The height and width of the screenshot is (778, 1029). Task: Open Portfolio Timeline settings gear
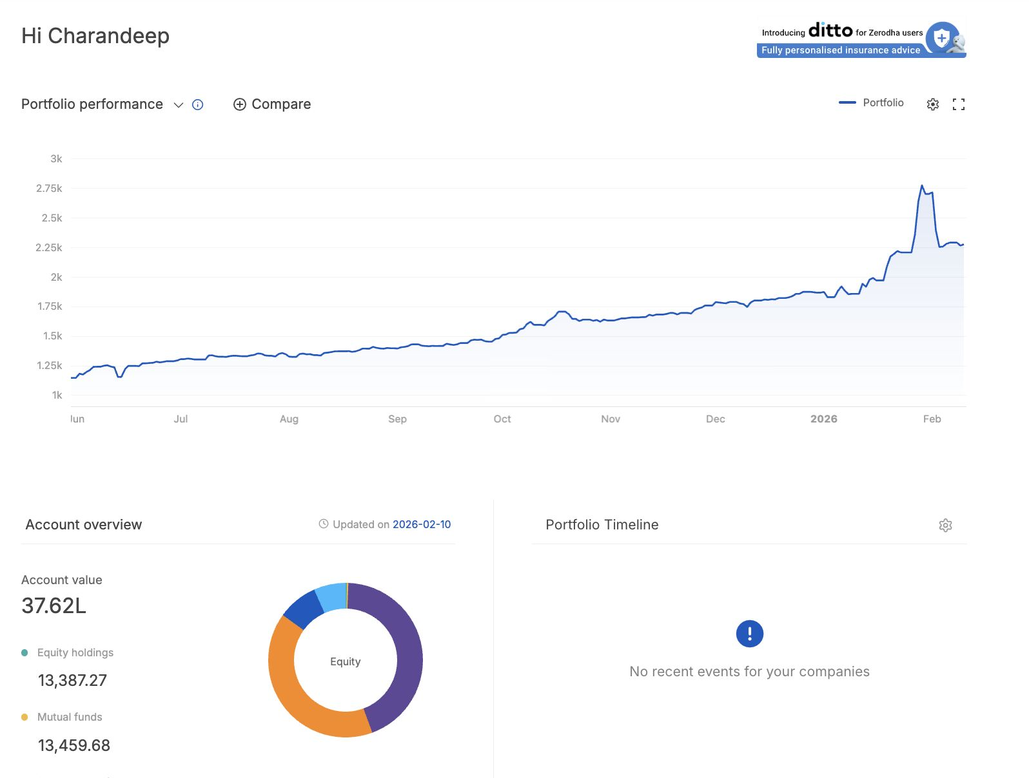[x=945, y=526]
